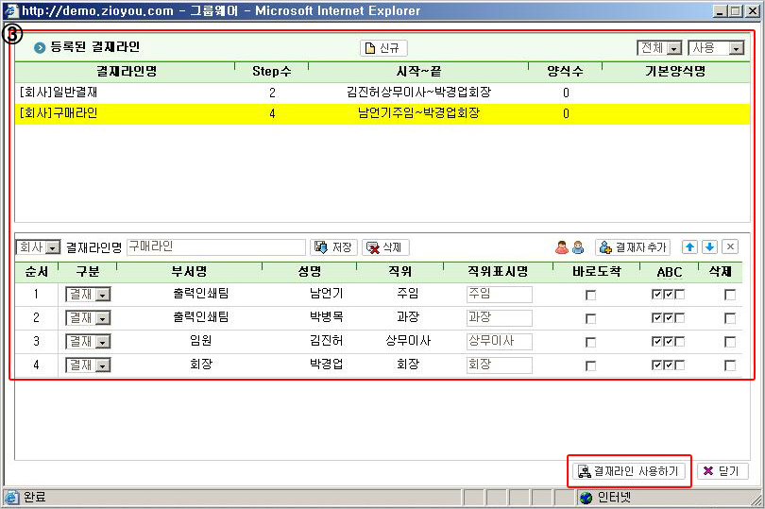Click the 삭제 delete button beside 저장

(x=385, y=247)
